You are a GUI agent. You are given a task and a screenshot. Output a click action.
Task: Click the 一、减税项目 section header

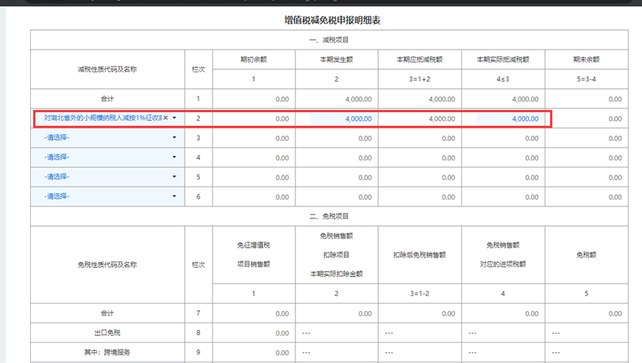pyautogui.click(x=329, y=40)
